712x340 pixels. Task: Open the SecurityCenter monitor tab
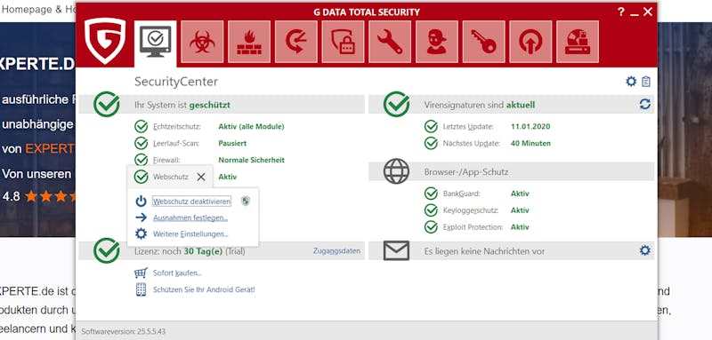(155, 43)
